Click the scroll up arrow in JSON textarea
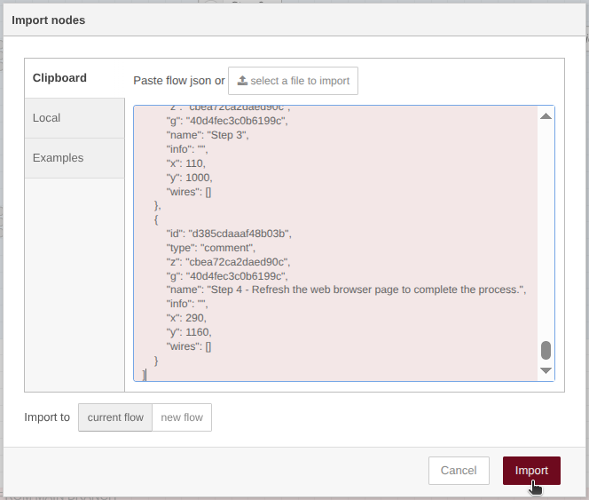 click(x=546, y=116)
